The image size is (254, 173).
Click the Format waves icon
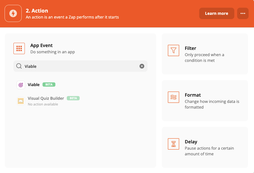[173, 97]
